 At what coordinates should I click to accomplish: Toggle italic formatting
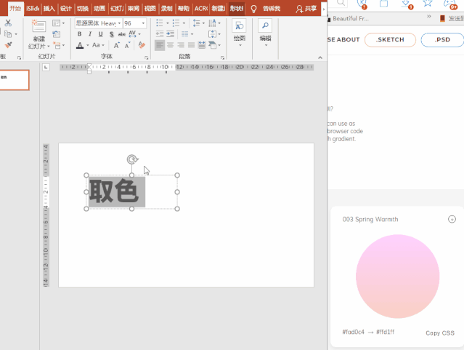pos(90,34)
